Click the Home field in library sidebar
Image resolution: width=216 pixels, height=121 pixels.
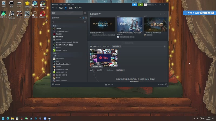67,13
